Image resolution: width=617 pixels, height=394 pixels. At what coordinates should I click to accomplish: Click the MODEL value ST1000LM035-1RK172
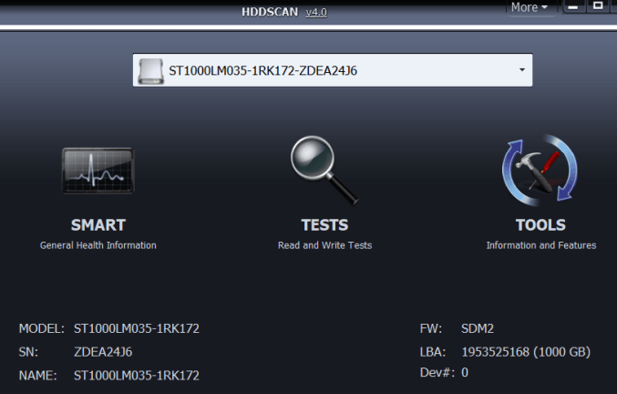click(x=137, y=328)
